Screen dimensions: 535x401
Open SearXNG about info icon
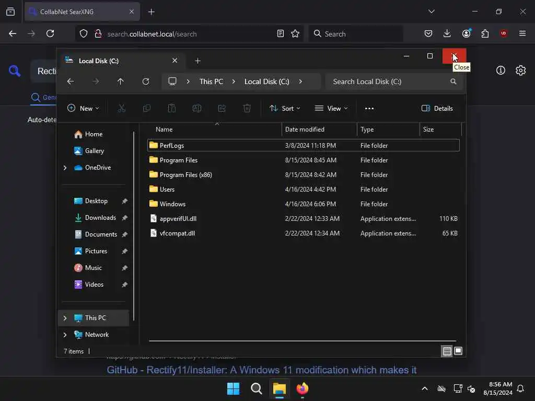pos(501,70)
